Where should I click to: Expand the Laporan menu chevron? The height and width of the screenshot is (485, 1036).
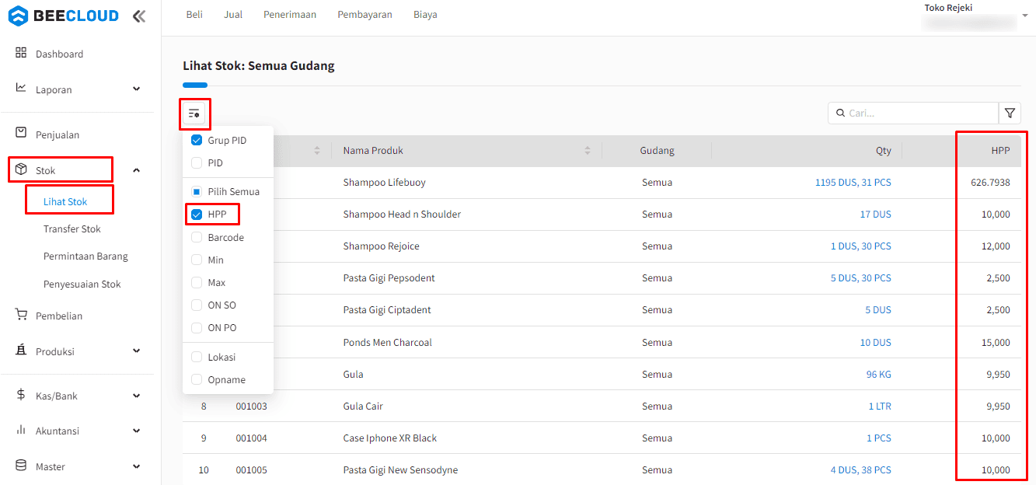click(x=137, y=89)
